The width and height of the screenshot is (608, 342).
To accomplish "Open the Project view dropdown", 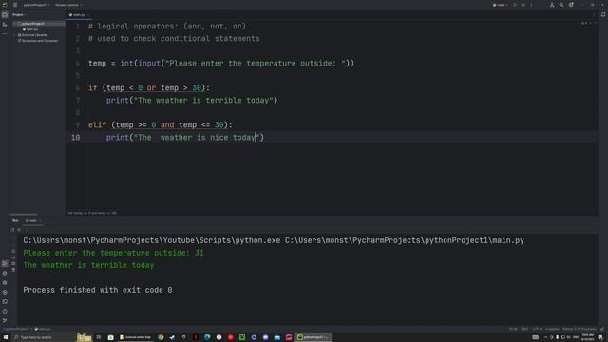I will click(19, 15).
